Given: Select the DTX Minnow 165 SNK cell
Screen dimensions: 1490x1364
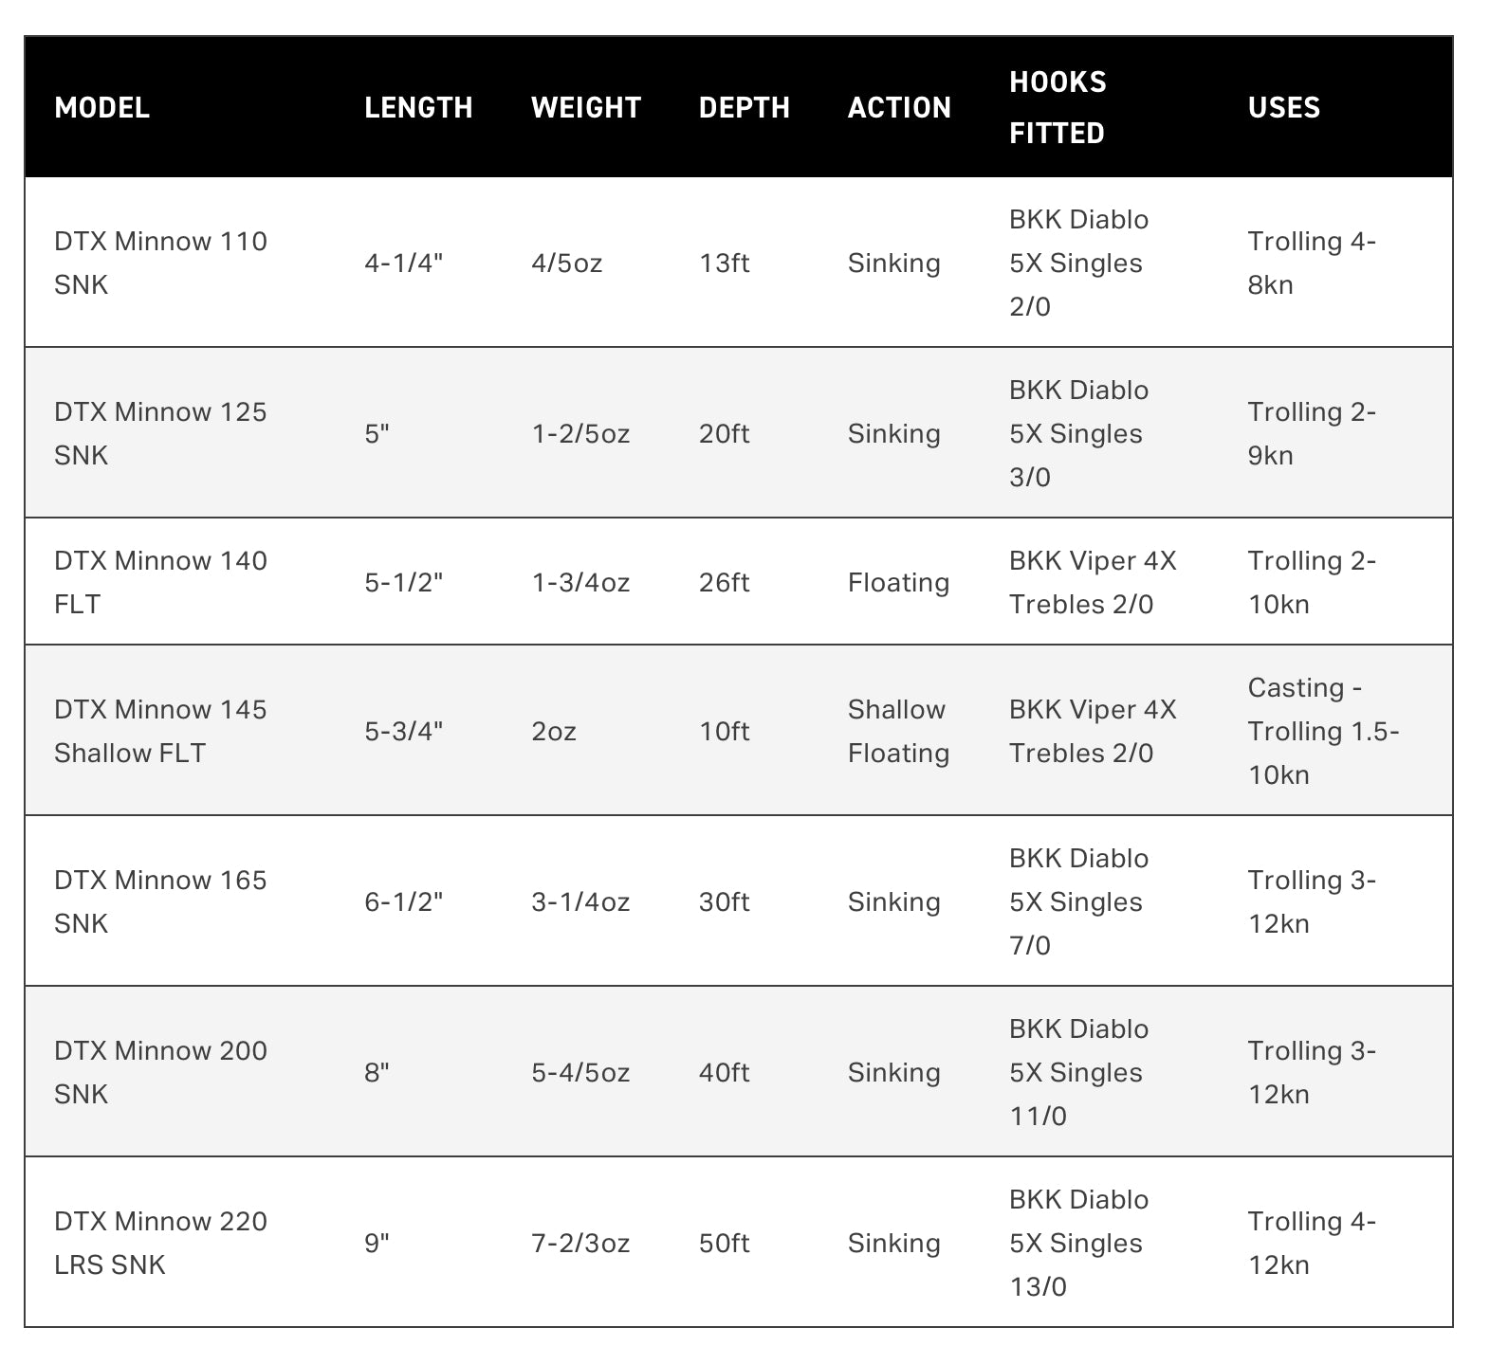Looking at the screenshot, I should point(160,901).
